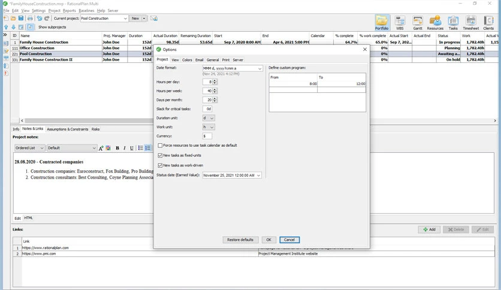Screen dimensions: 501x290
Task: Click the Currency input field
Action: click(207, 136)
